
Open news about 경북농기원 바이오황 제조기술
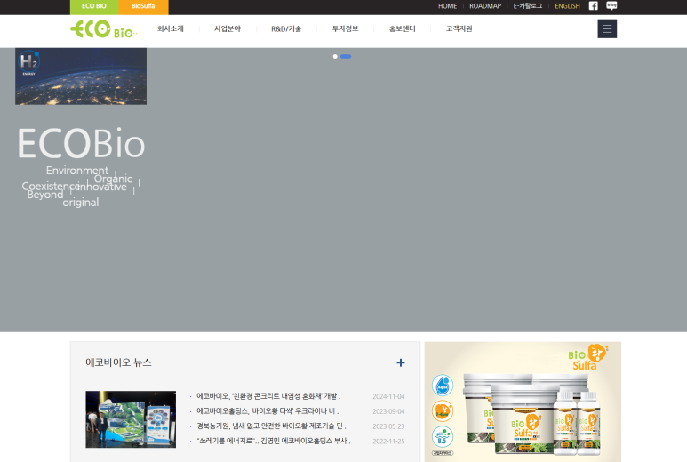[271, 426]
